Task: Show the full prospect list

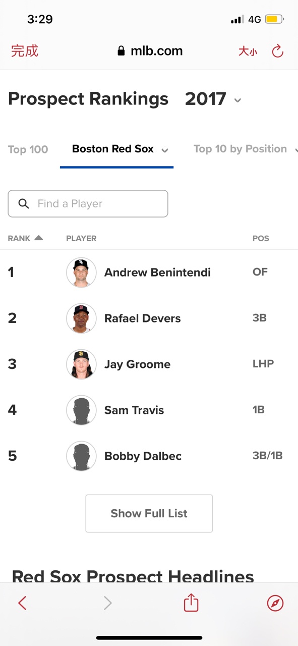Action: pos(149,513)
